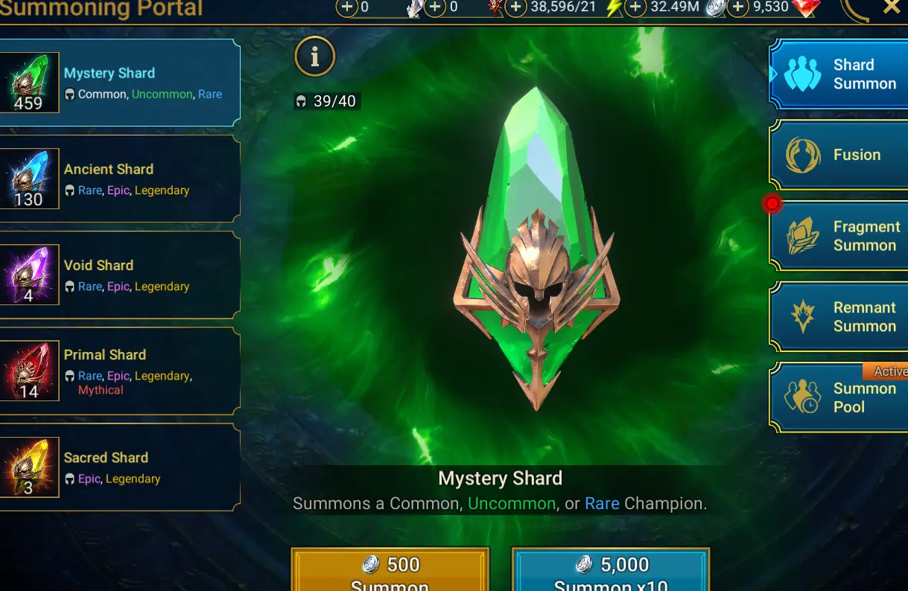The image size is (908, 591).
Task: Select the Primal Shard icon
Action: pyautogui.click(x=30, y=371)
